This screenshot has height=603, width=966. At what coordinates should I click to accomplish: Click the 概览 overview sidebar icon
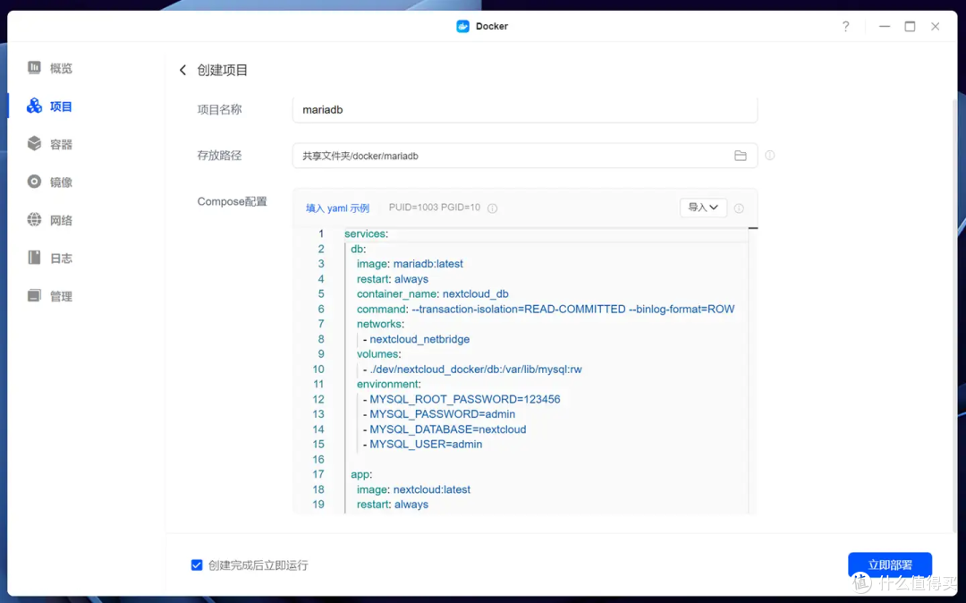(x=35, y=68)
